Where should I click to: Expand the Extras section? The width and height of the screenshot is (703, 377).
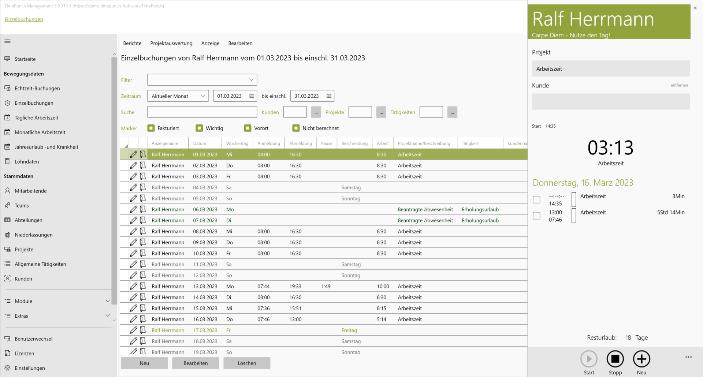click(108, 316)
